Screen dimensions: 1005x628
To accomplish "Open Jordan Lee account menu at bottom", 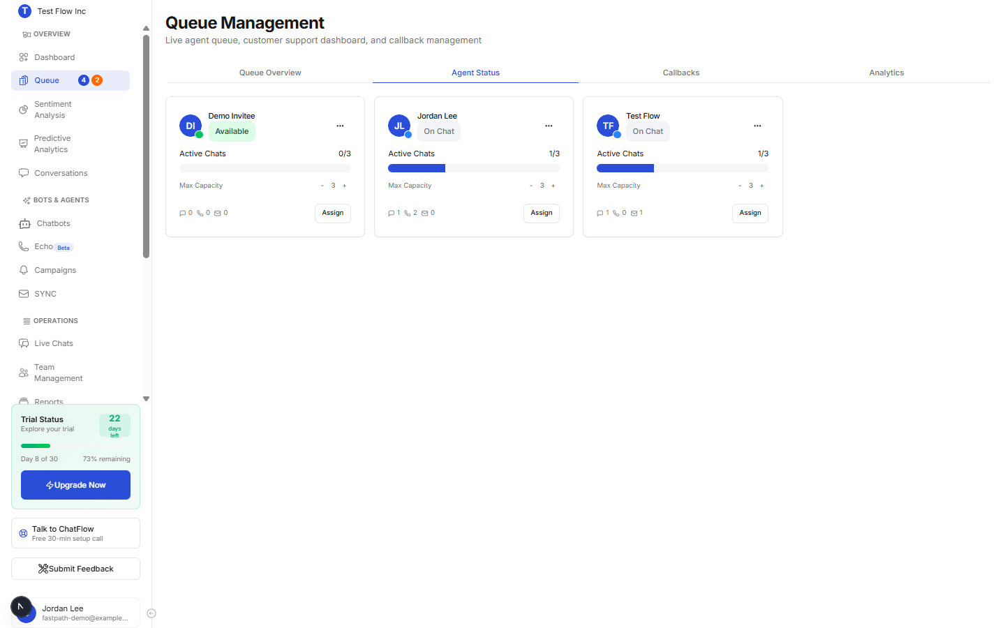I will coord(75,613).
